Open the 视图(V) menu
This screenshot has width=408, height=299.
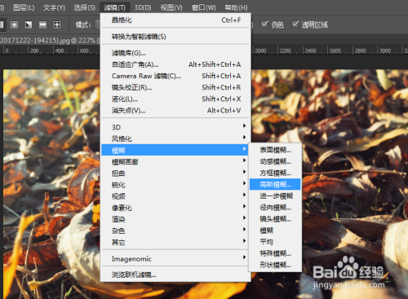pyautogui.click(x=171, y=7)
